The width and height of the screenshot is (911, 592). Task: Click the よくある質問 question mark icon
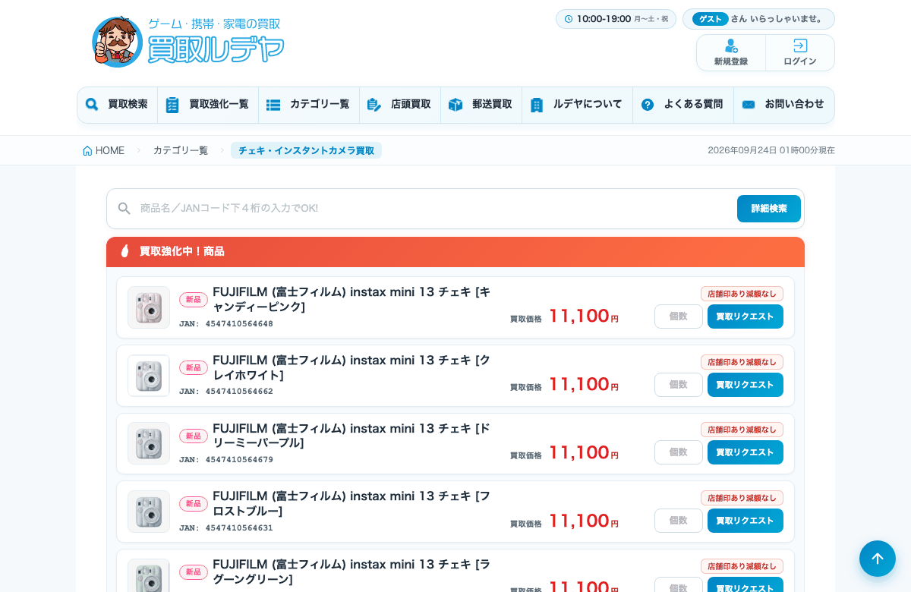648,105
